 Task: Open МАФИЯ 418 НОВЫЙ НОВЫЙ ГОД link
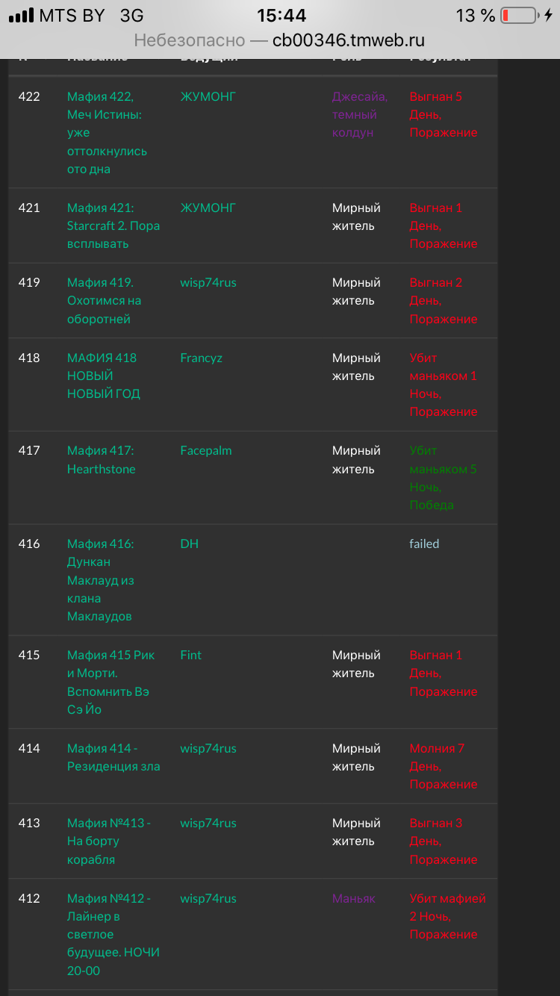click(x=103, y=376)
